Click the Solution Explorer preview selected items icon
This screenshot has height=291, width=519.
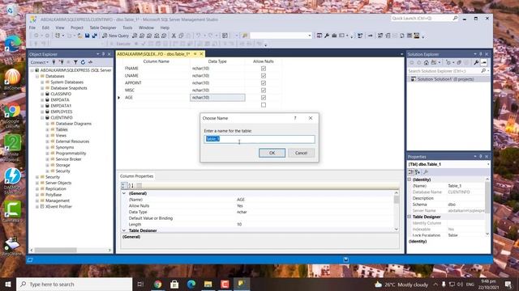pyautogui.click(x=483, y=62)
